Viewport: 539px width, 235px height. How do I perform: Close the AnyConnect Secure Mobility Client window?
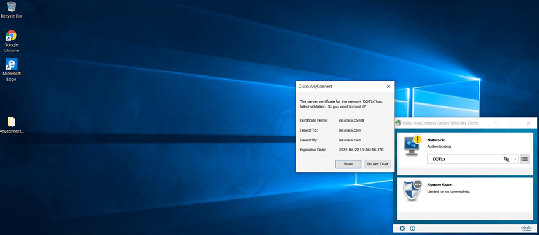[x=528, y=123]
